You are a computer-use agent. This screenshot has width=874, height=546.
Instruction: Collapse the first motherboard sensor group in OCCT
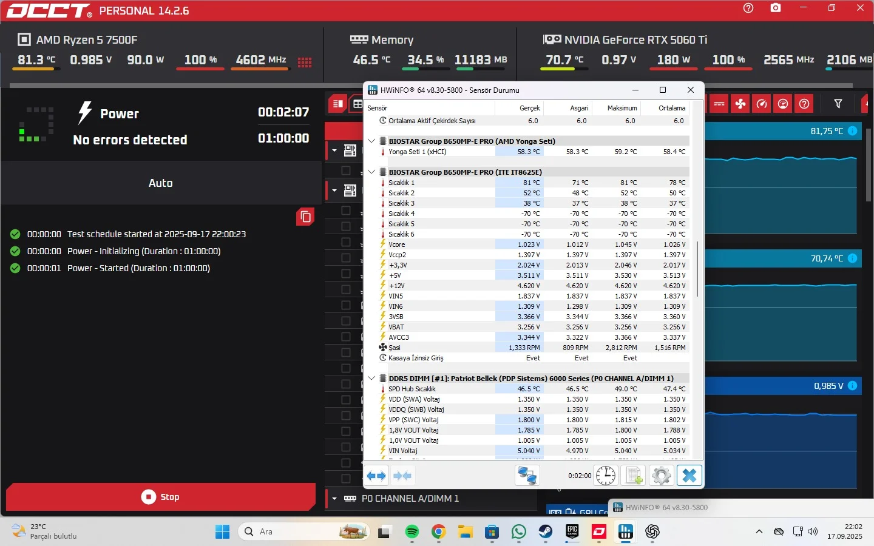tap(334, 150)
